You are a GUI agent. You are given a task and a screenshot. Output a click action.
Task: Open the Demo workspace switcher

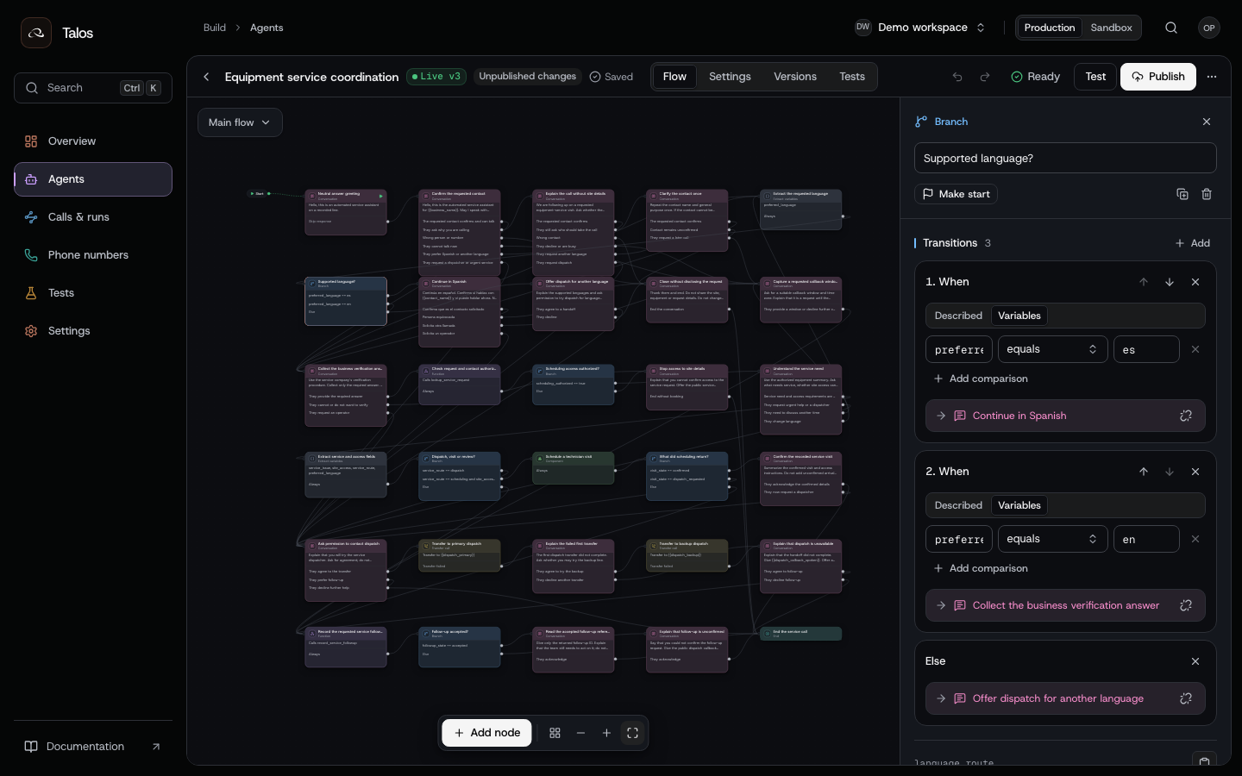coord(920,28)
